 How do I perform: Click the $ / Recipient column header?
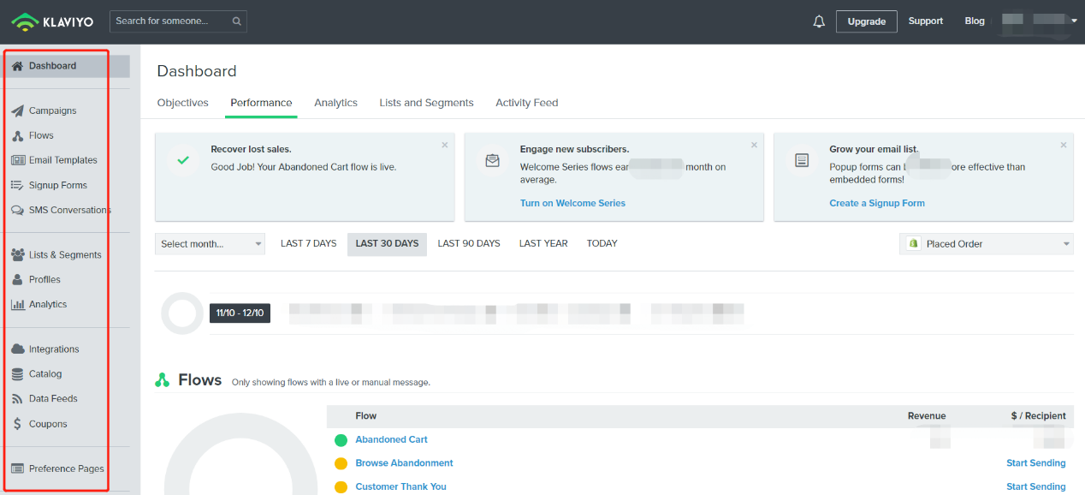click(1038, 416)
